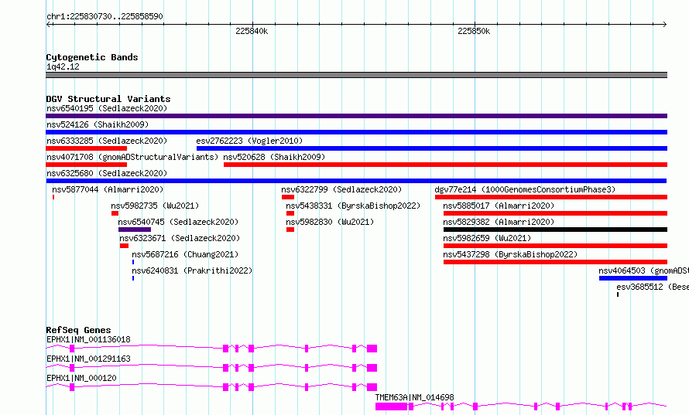The image size is (689, 415).
Task: Select the blue nsv524126 variant bar
Action: (356, 132)
